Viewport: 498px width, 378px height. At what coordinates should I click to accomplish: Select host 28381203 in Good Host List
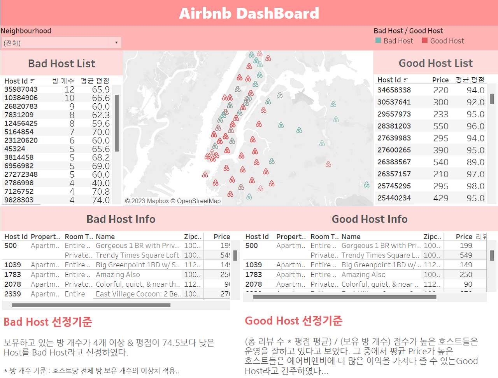click(x=394, y=126)
